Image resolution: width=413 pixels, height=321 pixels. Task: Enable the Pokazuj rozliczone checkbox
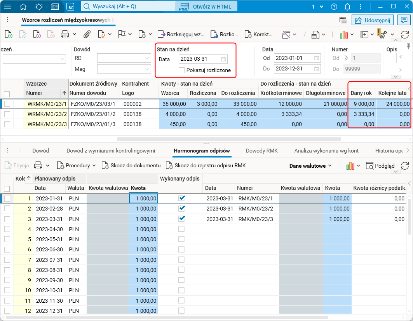[x=181, y=70]
